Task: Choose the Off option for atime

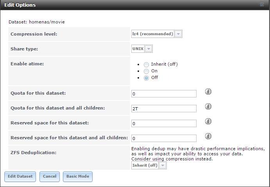Action: (147, 78)
